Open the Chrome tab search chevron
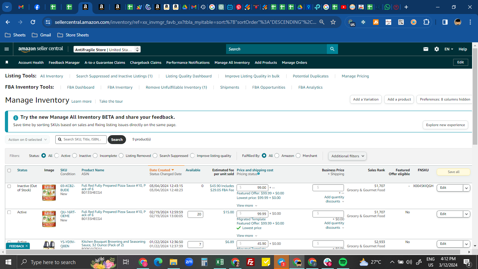The width and height of the screenshot is (478, 269). [x=7, y=7]
